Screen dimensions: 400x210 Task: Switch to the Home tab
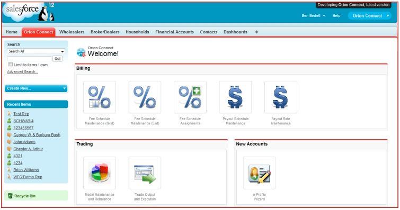[x=12, y=32]
